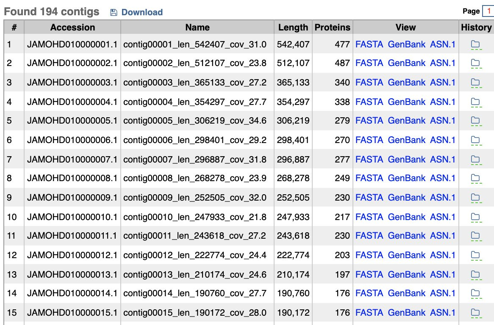Select name contig00001_len_542407_cov_31.0

(x=195, y=44)
